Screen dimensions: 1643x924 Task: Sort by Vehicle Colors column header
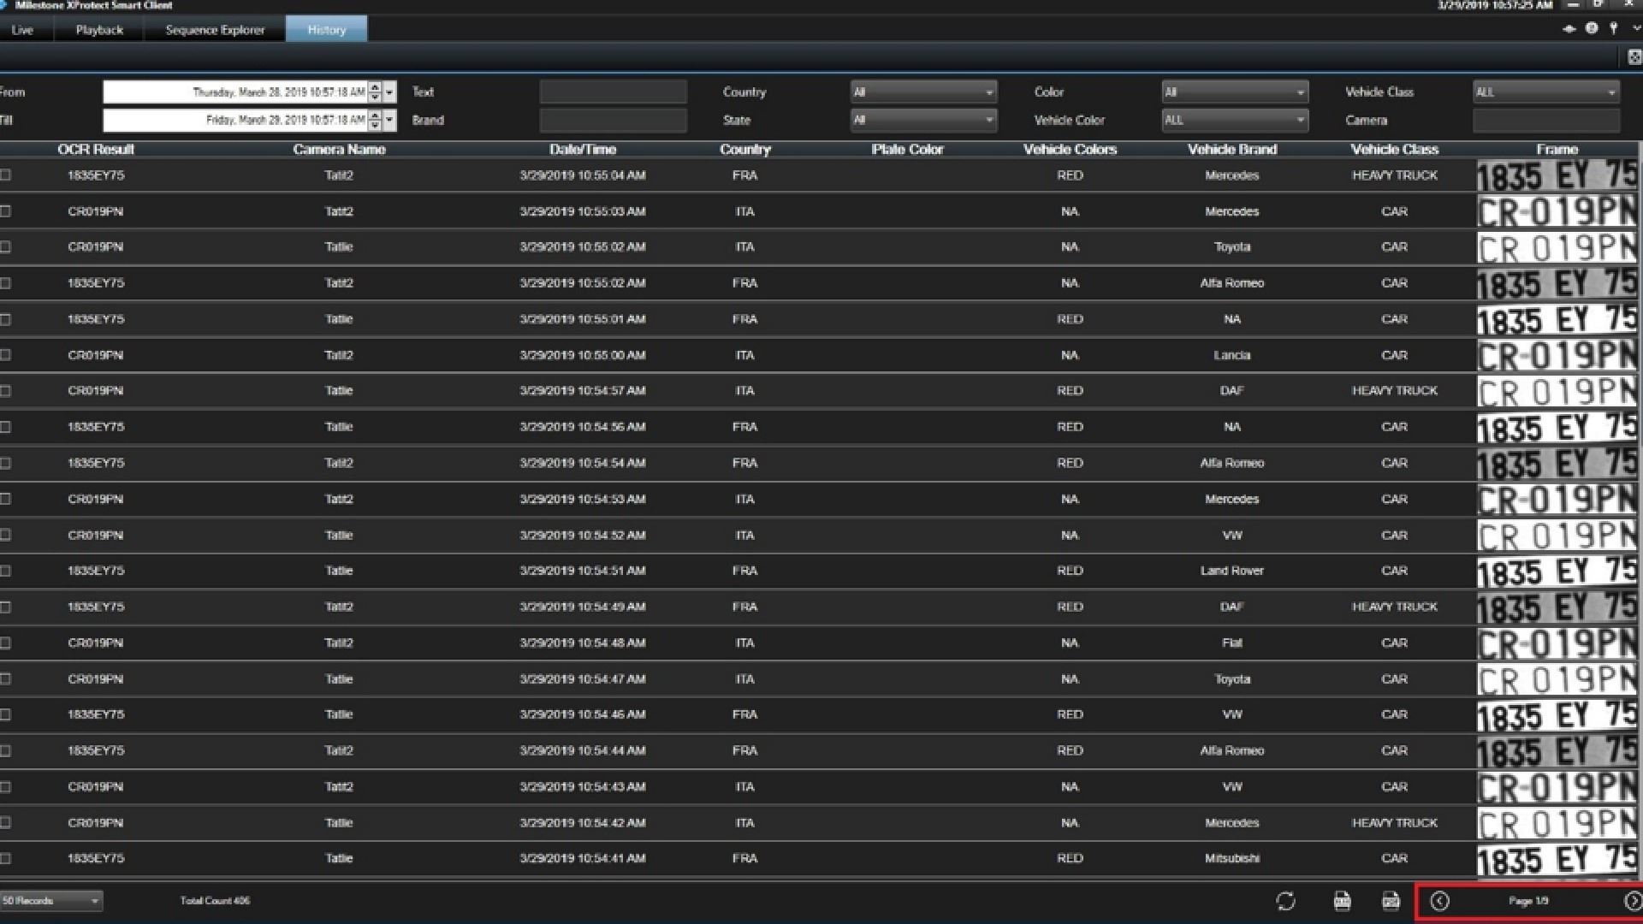1070,149
